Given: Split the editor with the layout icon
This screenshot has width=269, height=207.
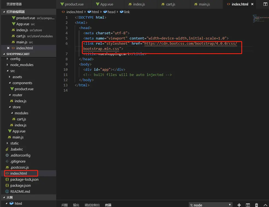Looking at the screenshot, I should click(x=265, y=4).
